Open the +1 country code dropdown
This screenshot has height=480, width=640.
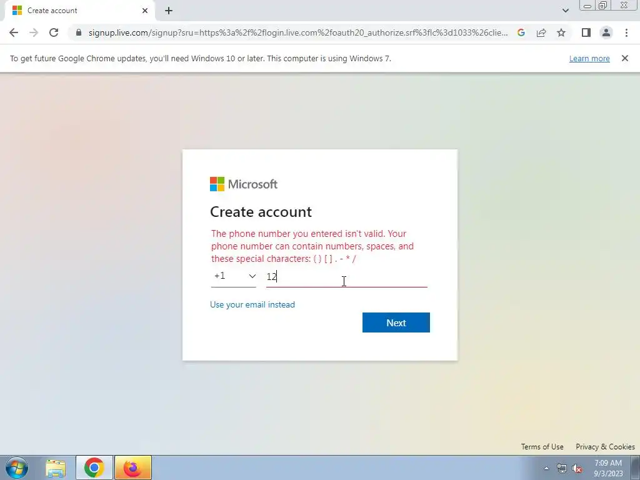[x=234, y=276]
